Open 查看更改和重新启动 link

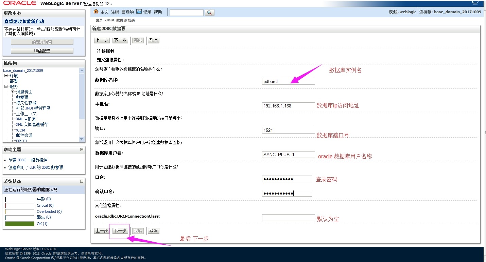24,21
